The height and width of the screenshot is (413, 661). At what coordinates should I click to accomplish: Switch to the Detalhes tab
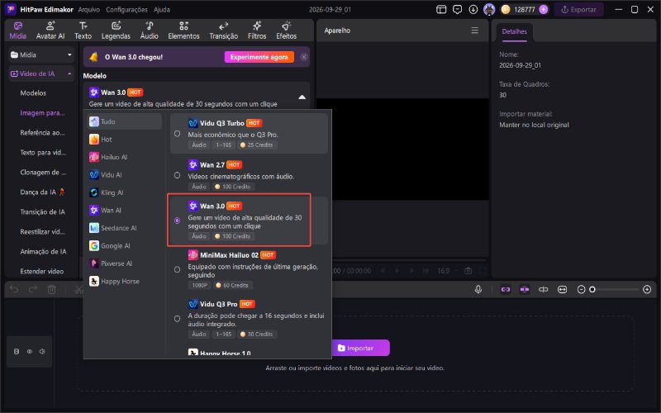point(514,31)
